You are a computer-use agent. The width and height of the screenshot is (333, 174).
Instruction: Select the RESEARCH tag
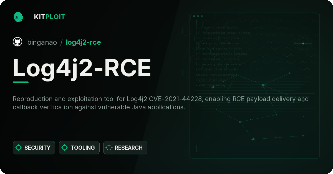pyautogui.click(x=125, y=148)
